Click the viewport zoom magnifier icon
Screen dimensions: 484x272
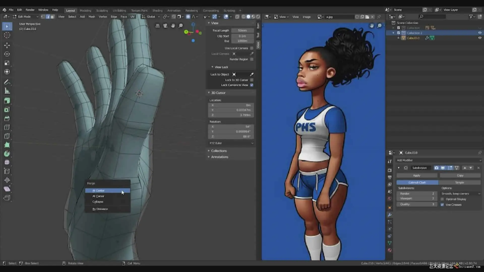(180, 26)
